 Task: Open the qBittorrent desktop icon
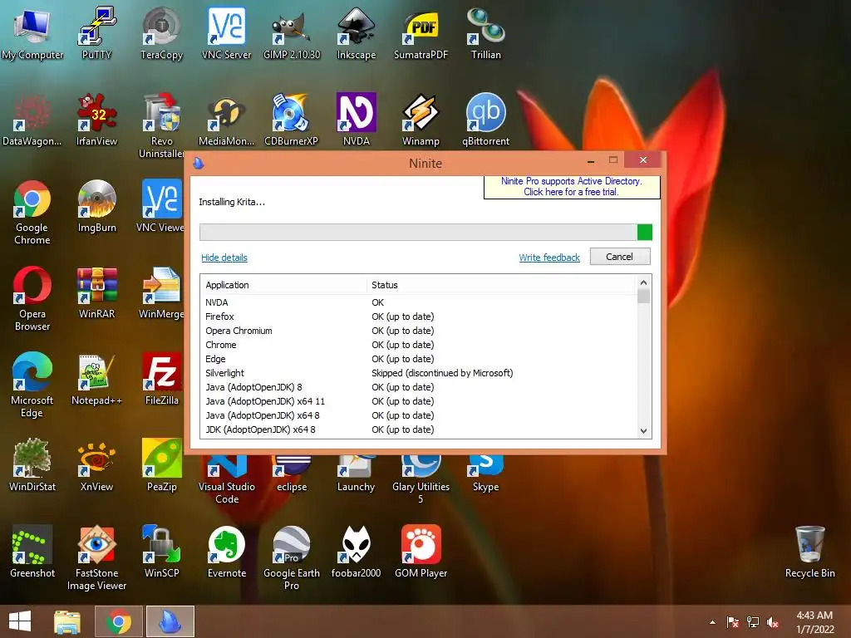[x=485, y=120]
